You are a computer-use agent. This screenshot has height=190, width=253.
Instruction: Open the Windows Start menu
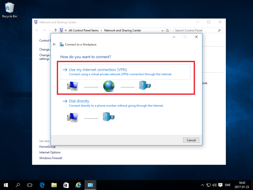tap(6, 185)
